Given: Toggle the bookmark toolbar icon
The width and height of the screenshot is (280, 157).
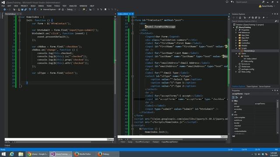Looking at the screenshot, I should pyautogui.click(x=105, y=10).
